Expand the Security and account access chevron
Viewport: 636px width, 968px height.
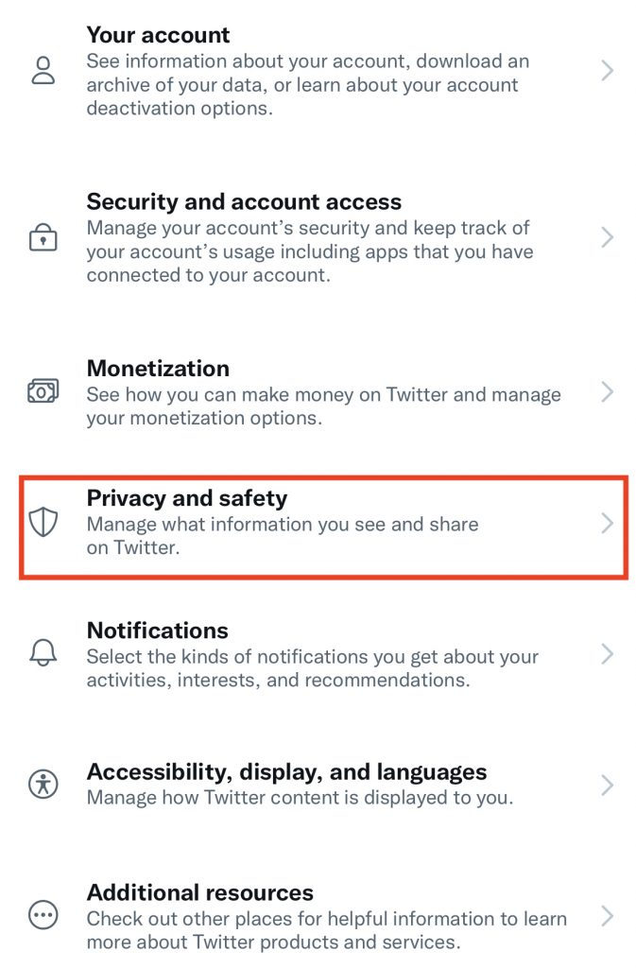pos(608,238)
